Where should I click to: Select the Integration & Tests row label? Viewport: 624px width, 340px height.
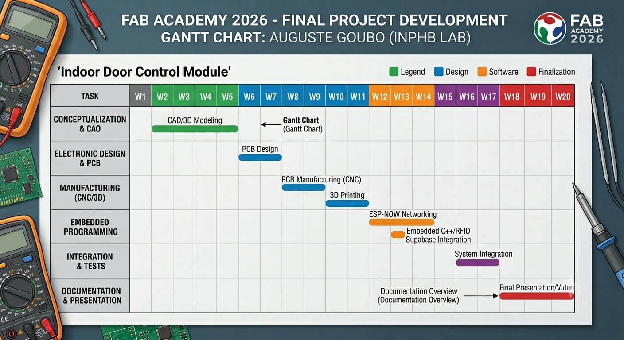pos(90,261)
